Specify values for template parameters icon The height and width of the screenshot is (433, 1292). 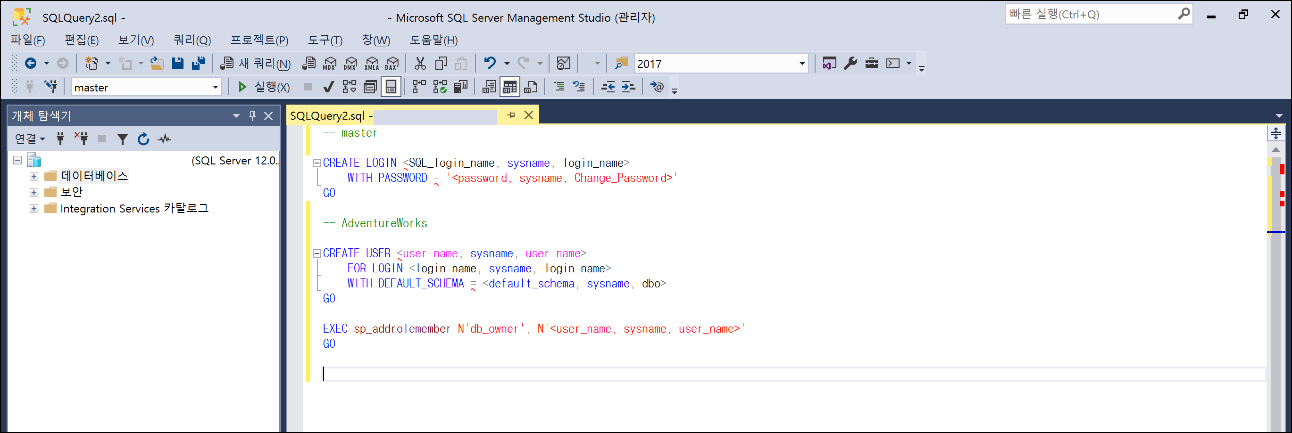tap(657, 87)
